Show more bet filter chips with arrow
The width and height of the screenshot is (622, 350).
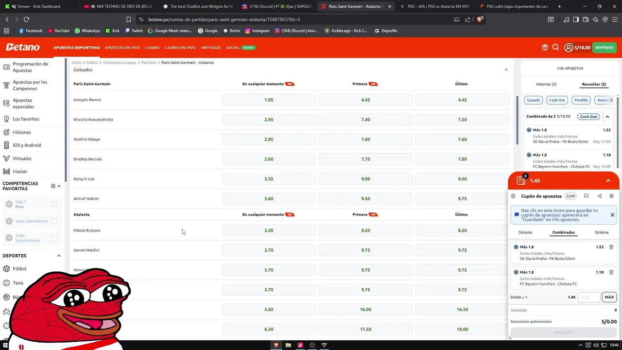tap(611, 100)
